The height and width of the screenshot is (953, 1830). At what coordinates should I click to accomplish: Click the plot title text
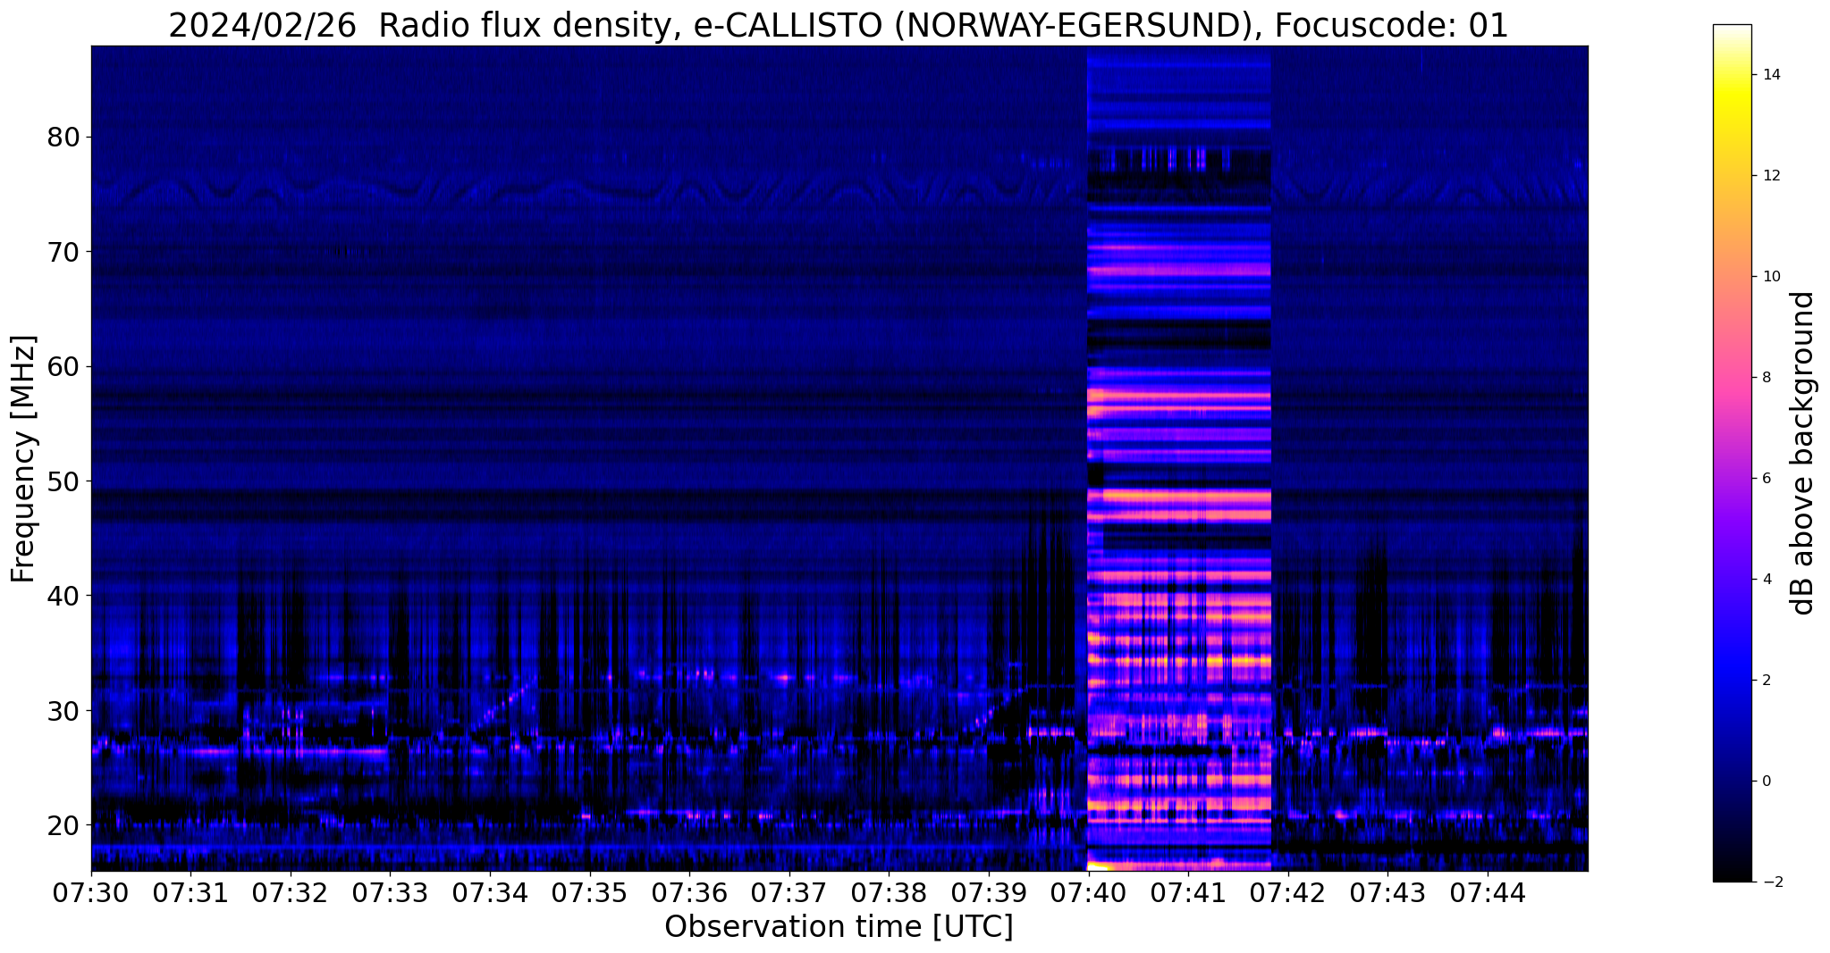coord(839,25)
